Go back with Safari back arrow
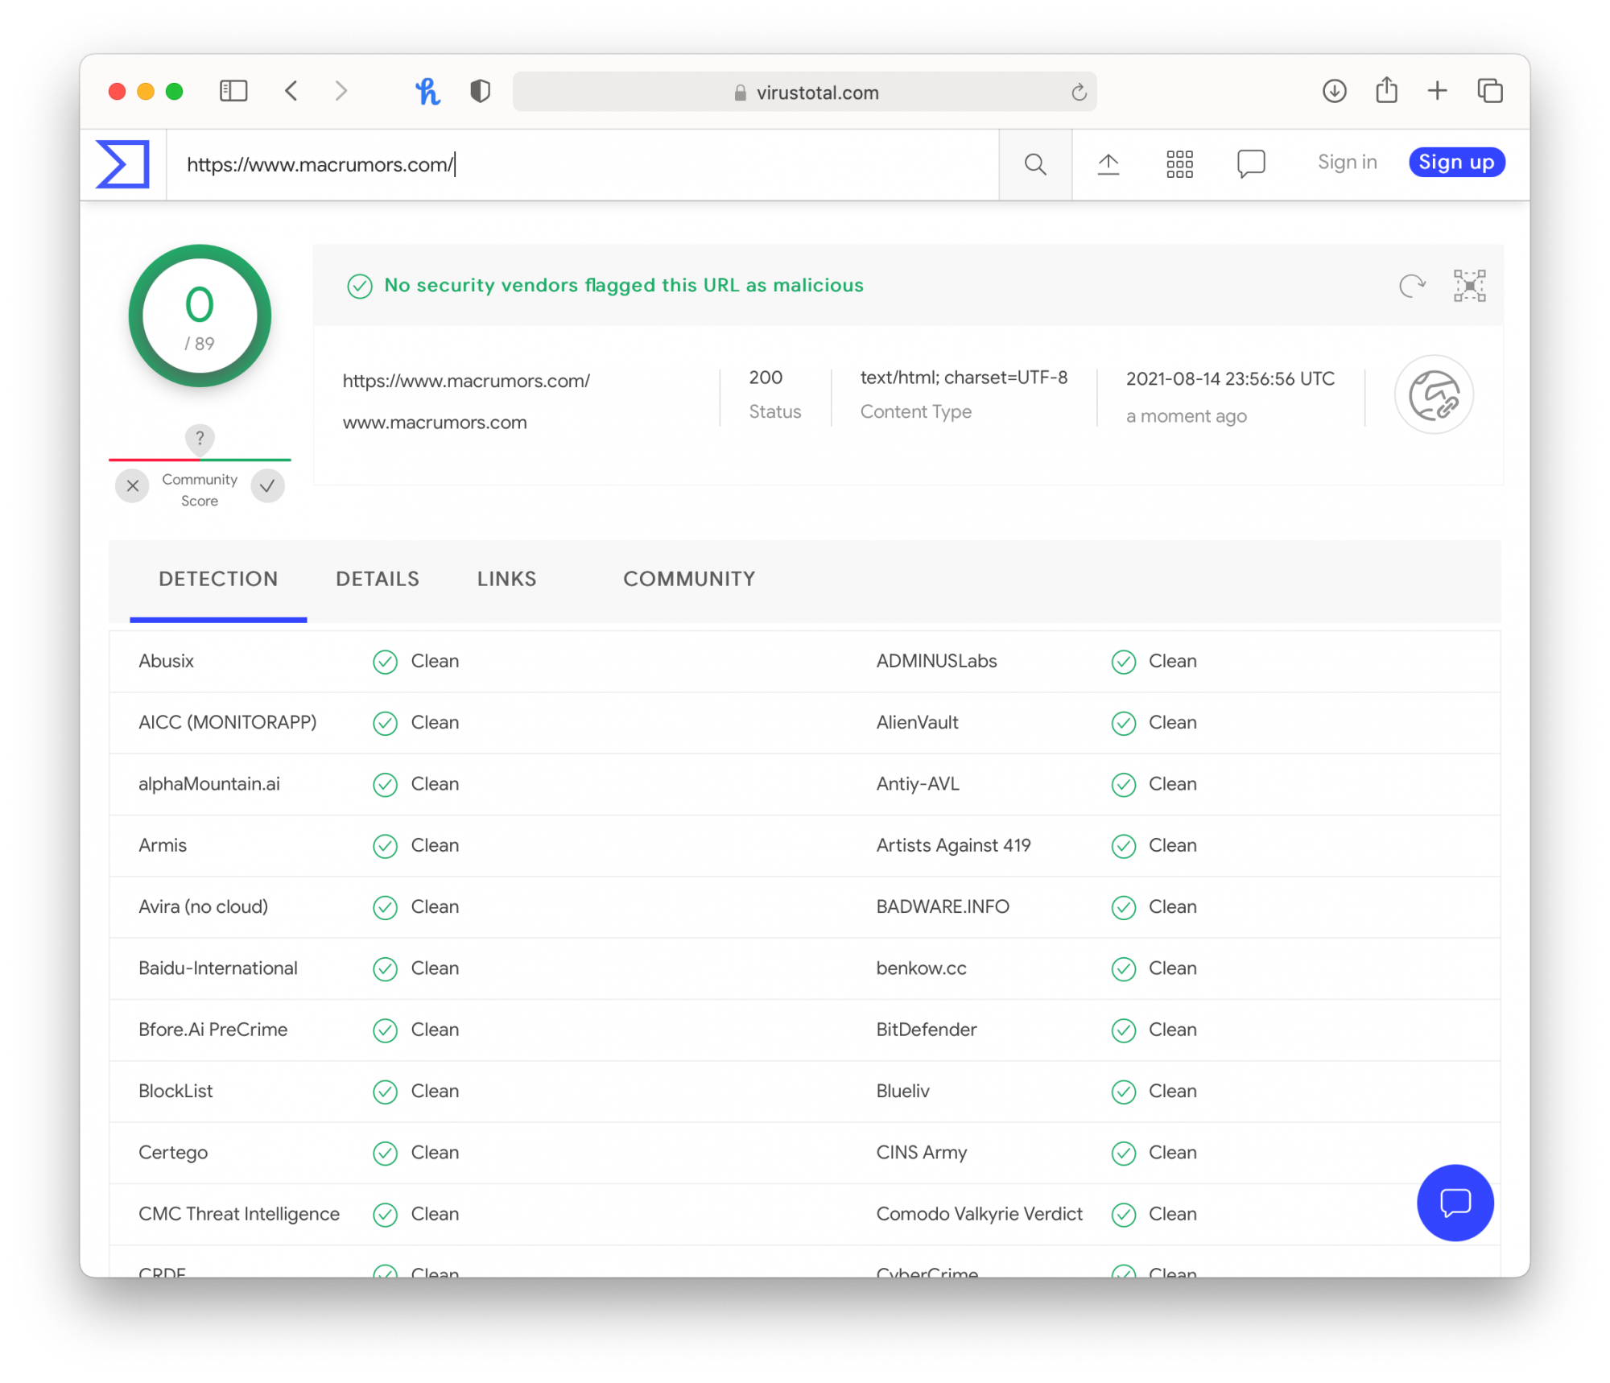 291,91
